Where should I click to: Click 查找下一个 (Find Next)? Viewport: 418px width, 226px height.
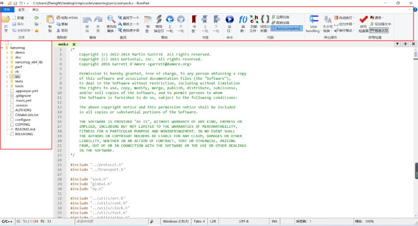pos(128,18)
